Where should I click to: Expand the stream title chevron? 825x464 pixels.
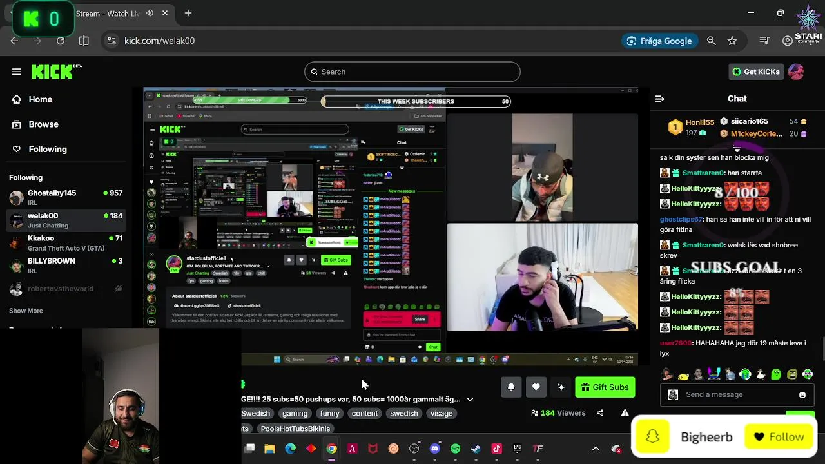click(x=470, y=400)
